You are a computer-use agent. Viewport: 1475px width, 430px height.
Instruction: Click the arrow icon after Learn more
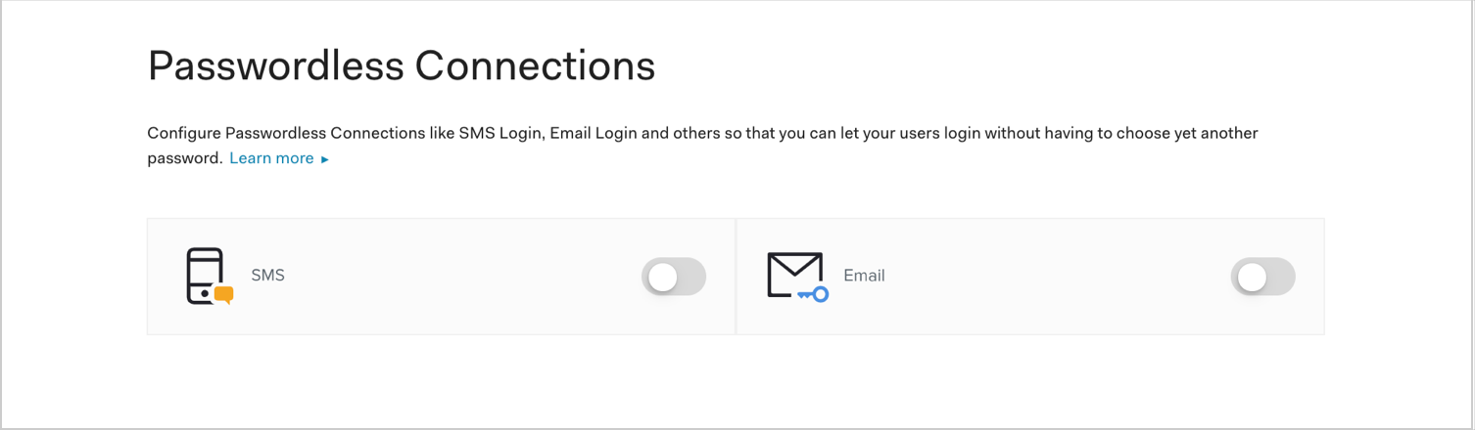click(x=325, y=159)
